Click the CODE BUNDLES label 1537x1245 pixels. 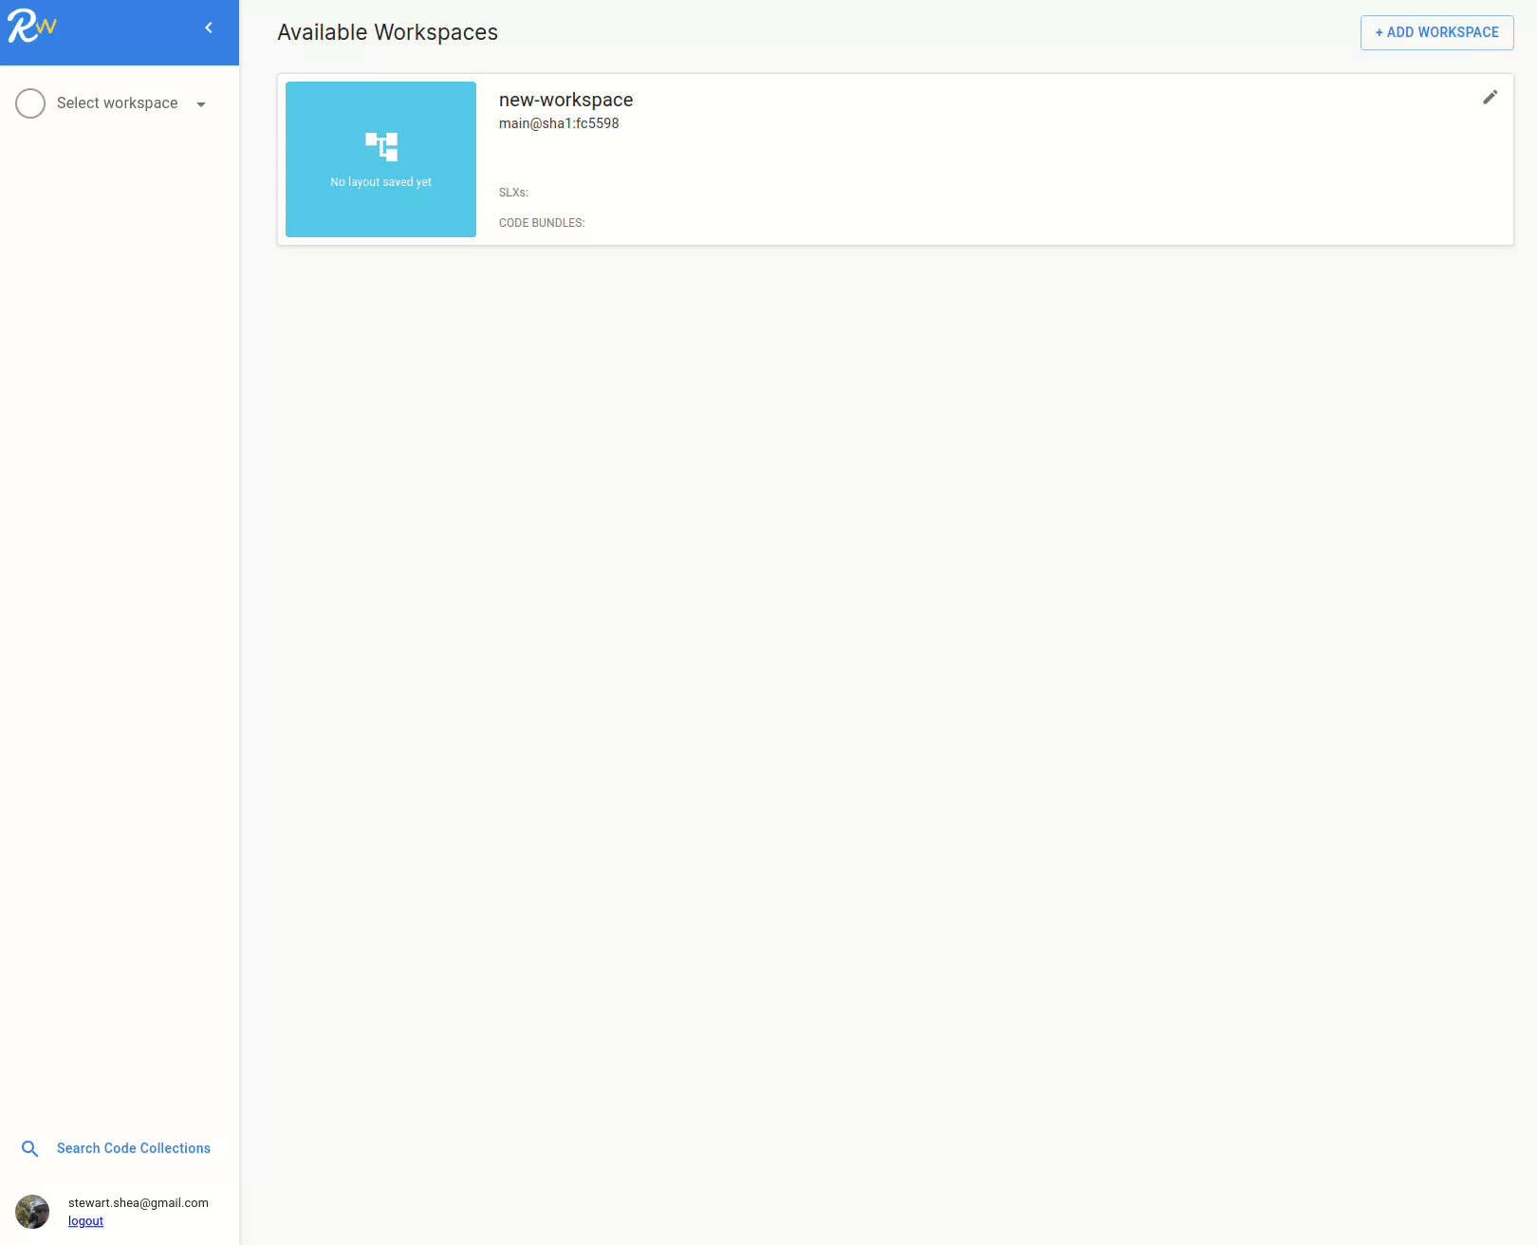tap(542, 223)
